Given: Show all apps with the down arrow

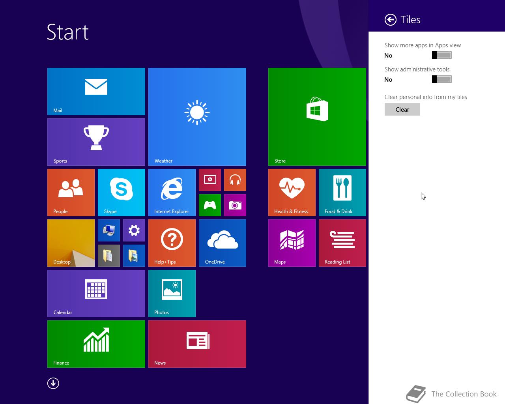Looking at the screenshot, I should (53, 383).
